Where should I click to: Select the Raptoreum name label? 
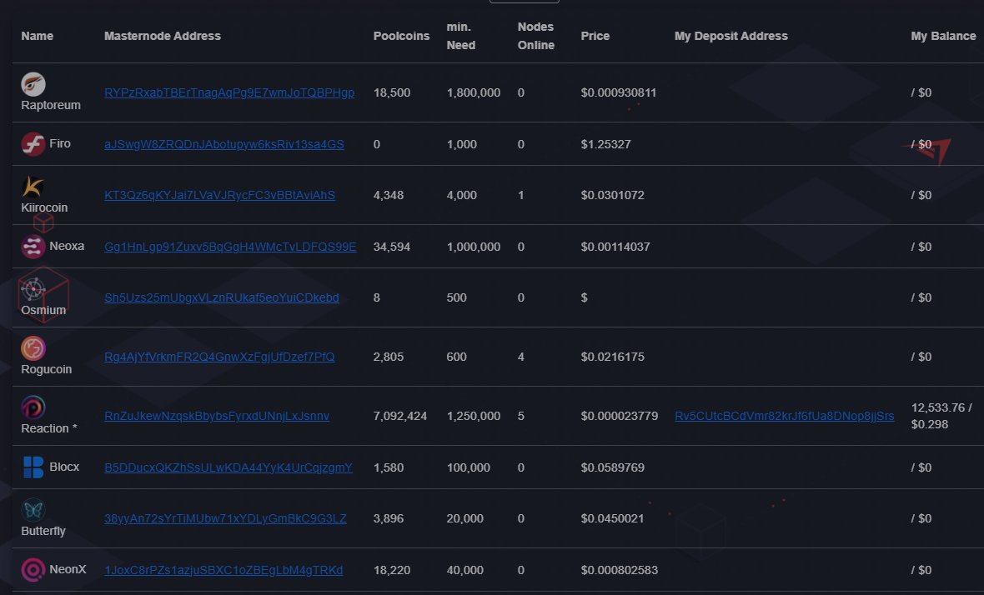click(x=51, y=105)
